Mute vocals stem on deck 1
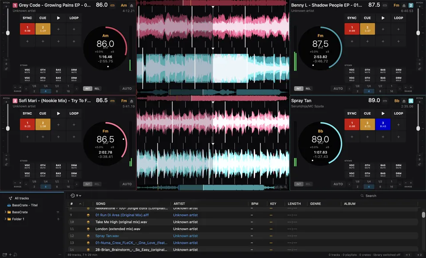426x258 pixels. [x=27, y=71]
